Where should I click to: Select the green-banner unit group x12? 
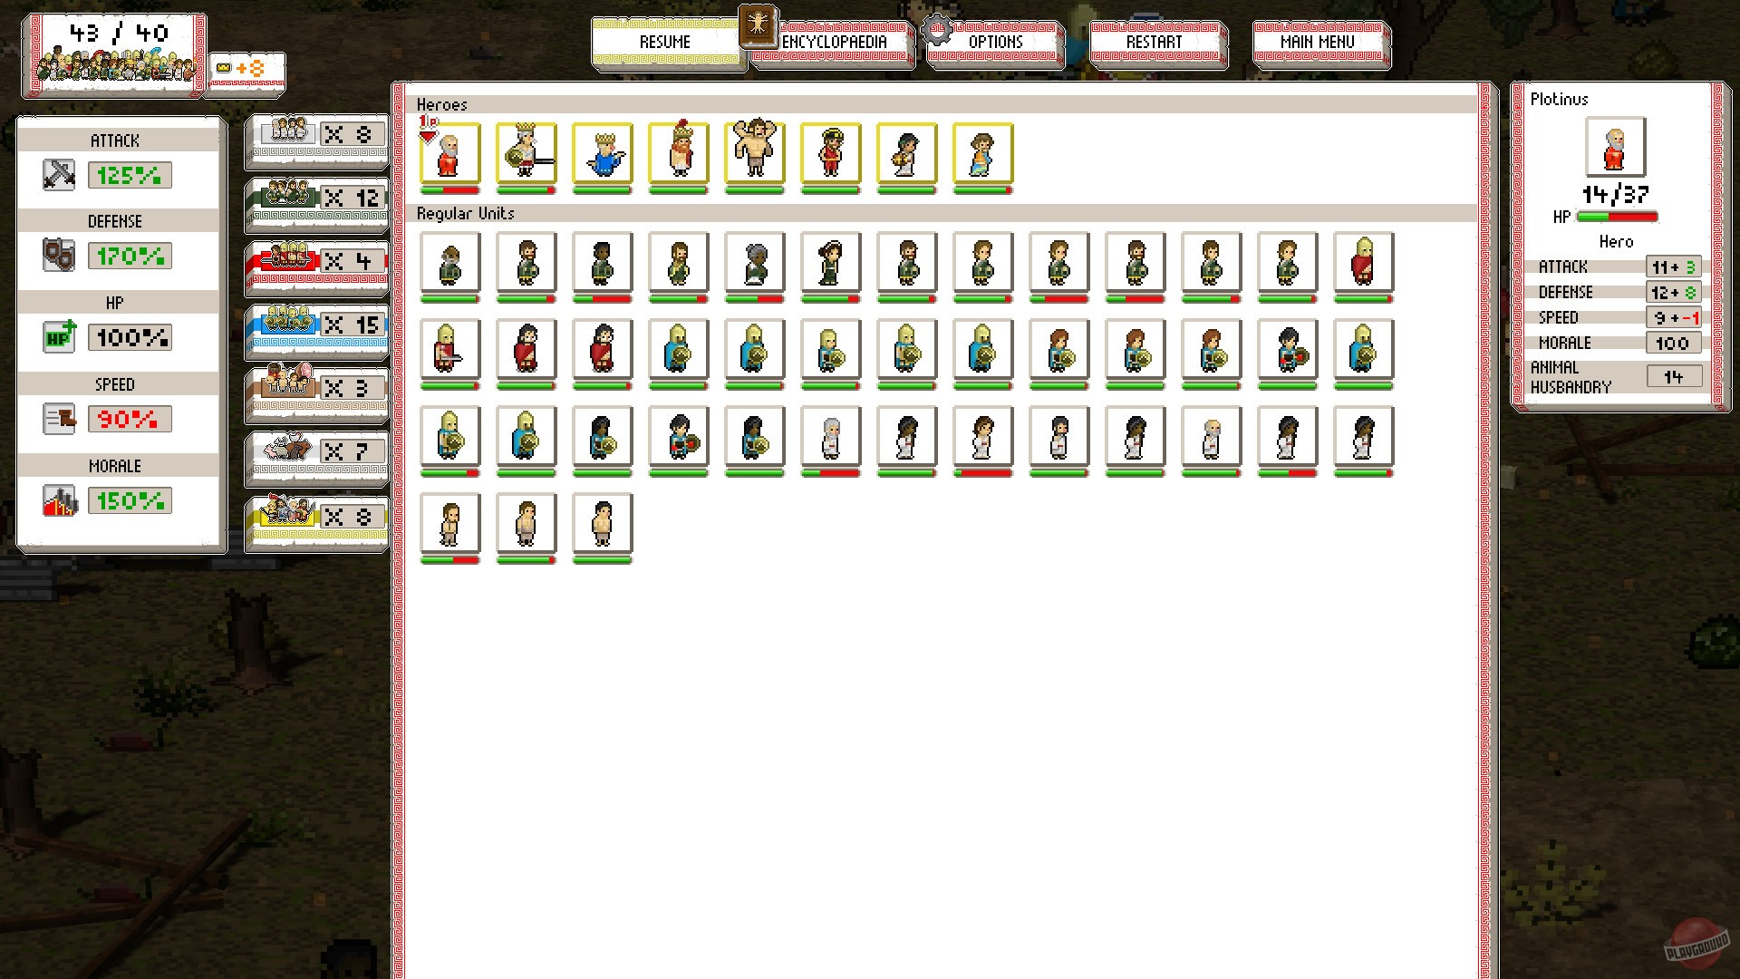[x=316, y=198]
